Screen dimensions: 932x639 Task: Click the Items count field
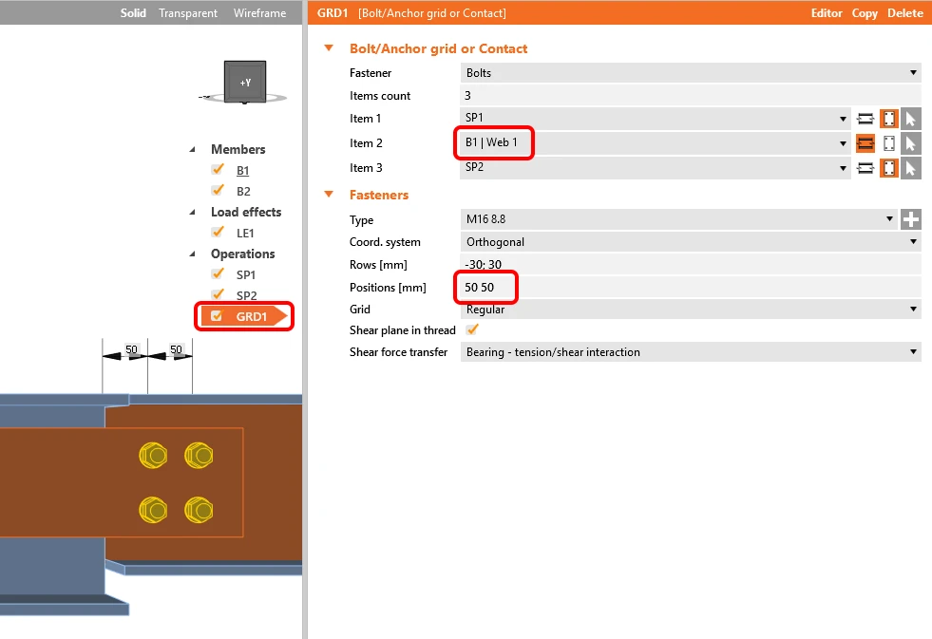click(x=691, y=96)
